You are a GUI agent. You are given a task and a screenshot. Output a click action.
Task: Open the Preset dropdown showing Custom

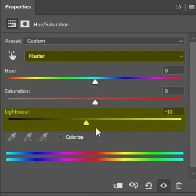pos(104,41)
